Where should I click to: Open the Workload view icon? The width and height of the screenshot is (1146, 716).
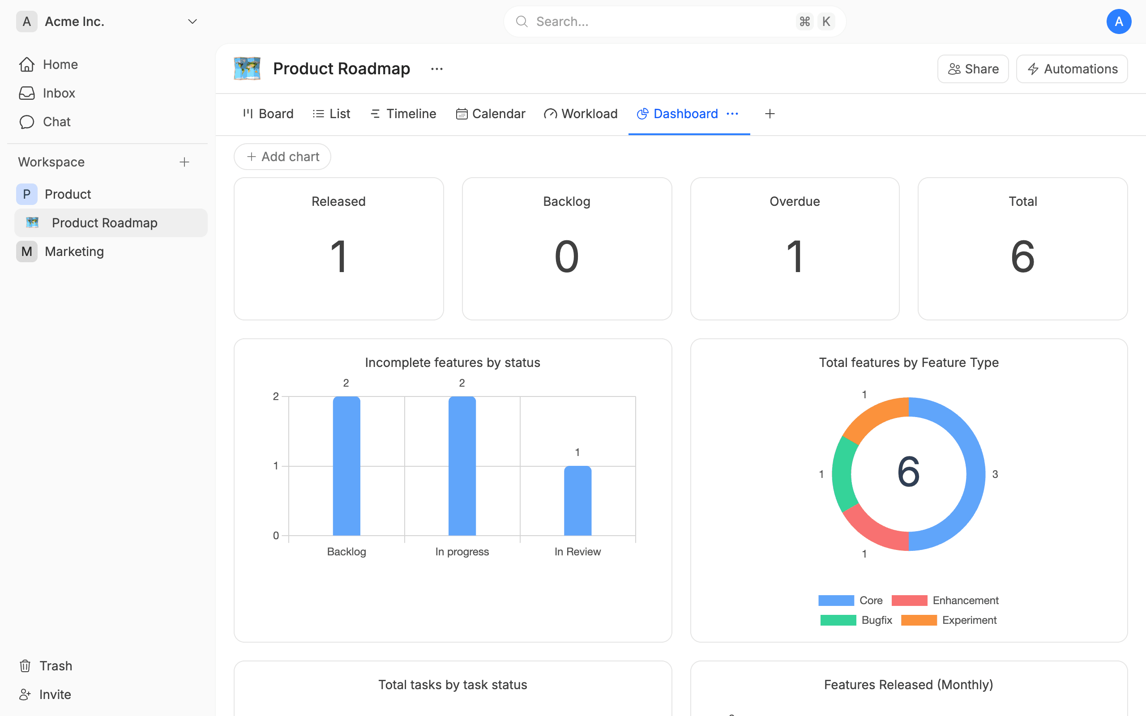pos(550,114)
